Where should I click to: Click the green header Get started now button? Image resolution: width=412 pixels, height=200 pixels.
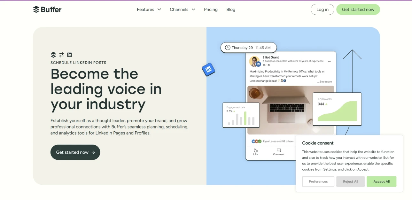coord(358,10)
